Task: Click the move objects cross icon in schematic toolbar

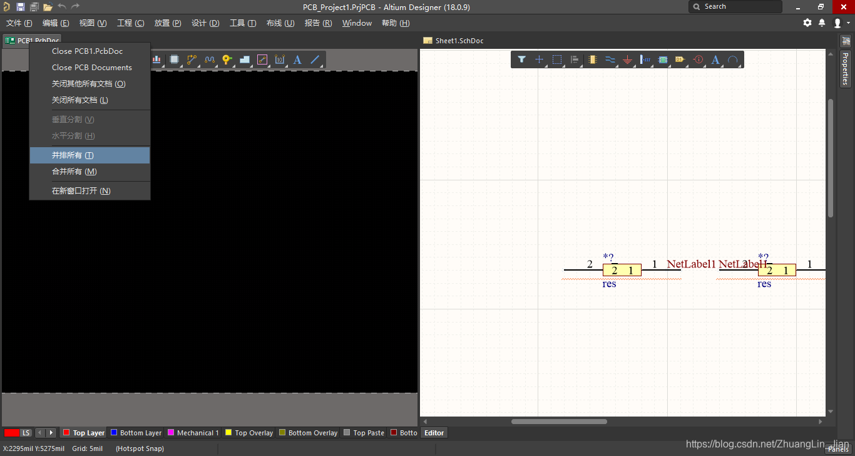Action: [x=539, y=60]
